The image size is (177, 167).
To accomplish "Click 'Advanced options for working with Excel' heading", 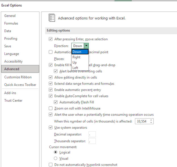I will [x=92, y=18].
